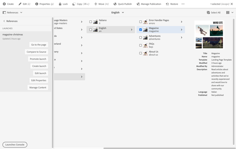Screen dimensions: 236x149
Task: Click Move in the action bar
Action: click(101, 4)
